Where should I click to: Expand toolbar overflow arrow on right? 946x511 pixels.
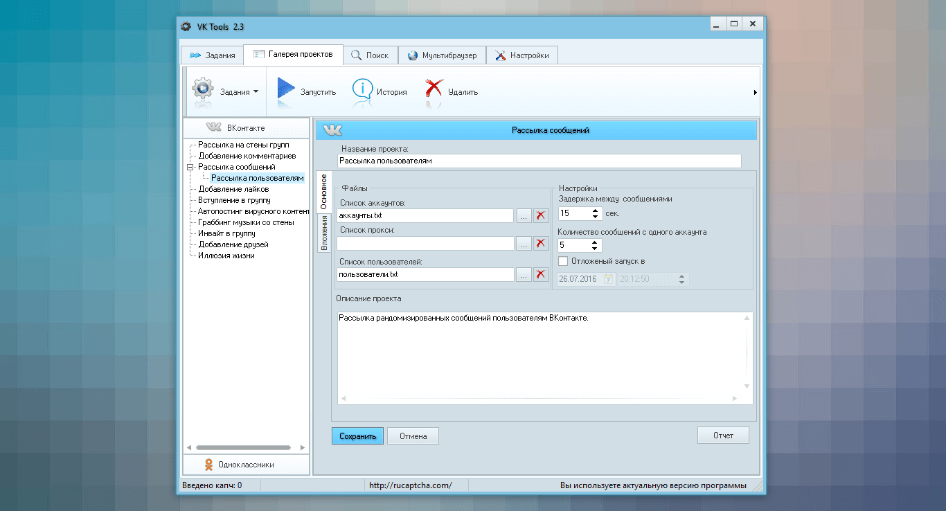point(754,92)
